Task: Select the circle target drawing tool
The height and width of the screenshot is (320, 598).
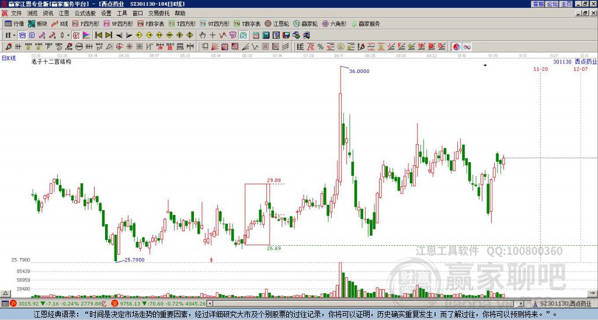Action: [x=119, y=47]
